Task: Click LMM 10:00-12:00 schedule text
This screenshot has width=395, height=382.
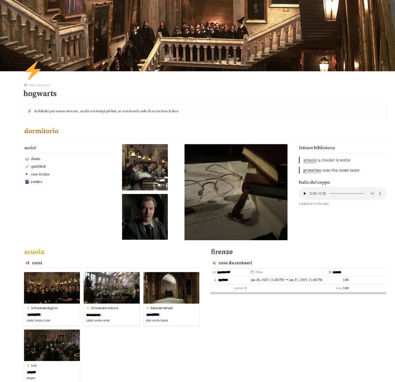Action: tap(38, 321)
